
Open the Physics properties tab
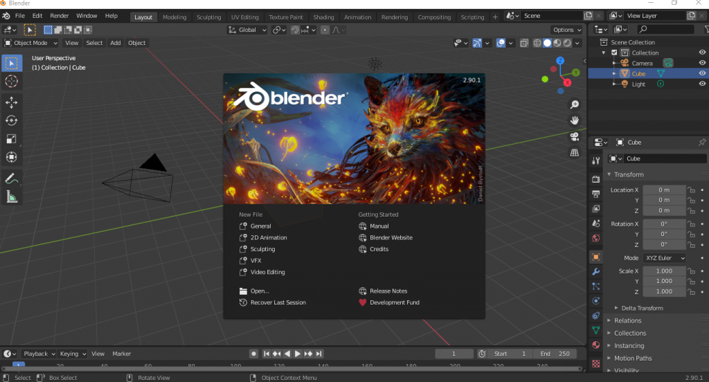point(596,301)
